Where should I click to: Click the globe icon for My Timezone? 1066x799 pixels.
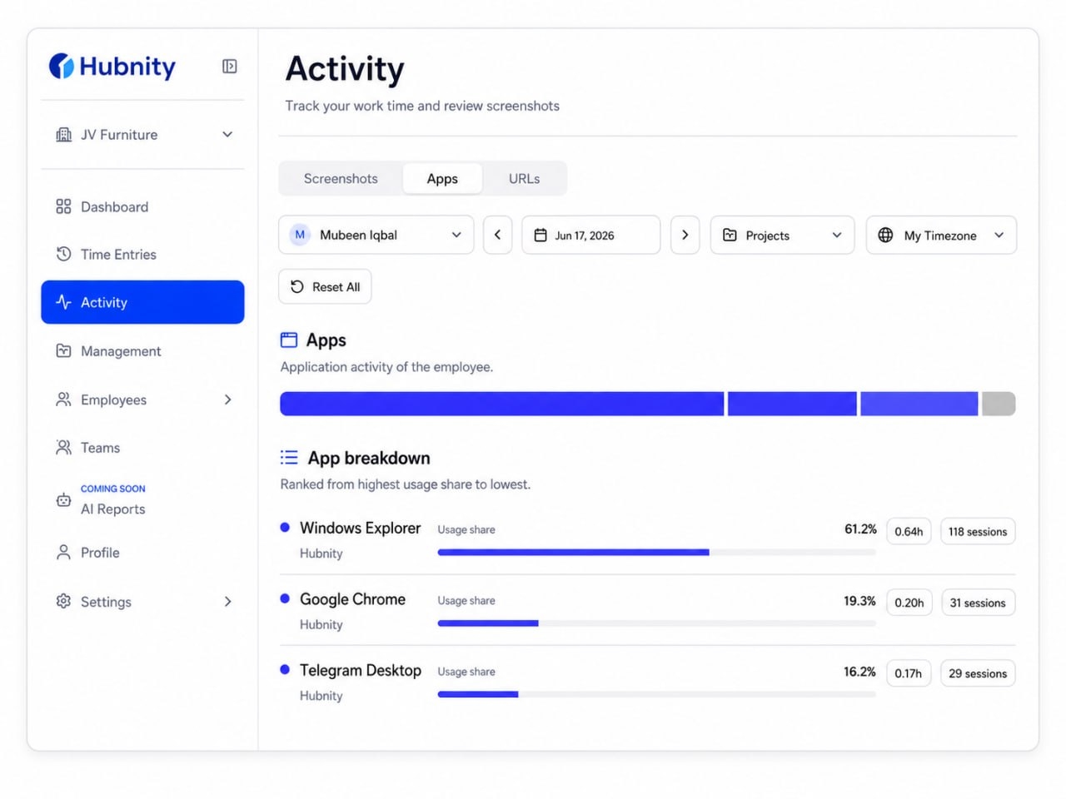tap(885, 236)
